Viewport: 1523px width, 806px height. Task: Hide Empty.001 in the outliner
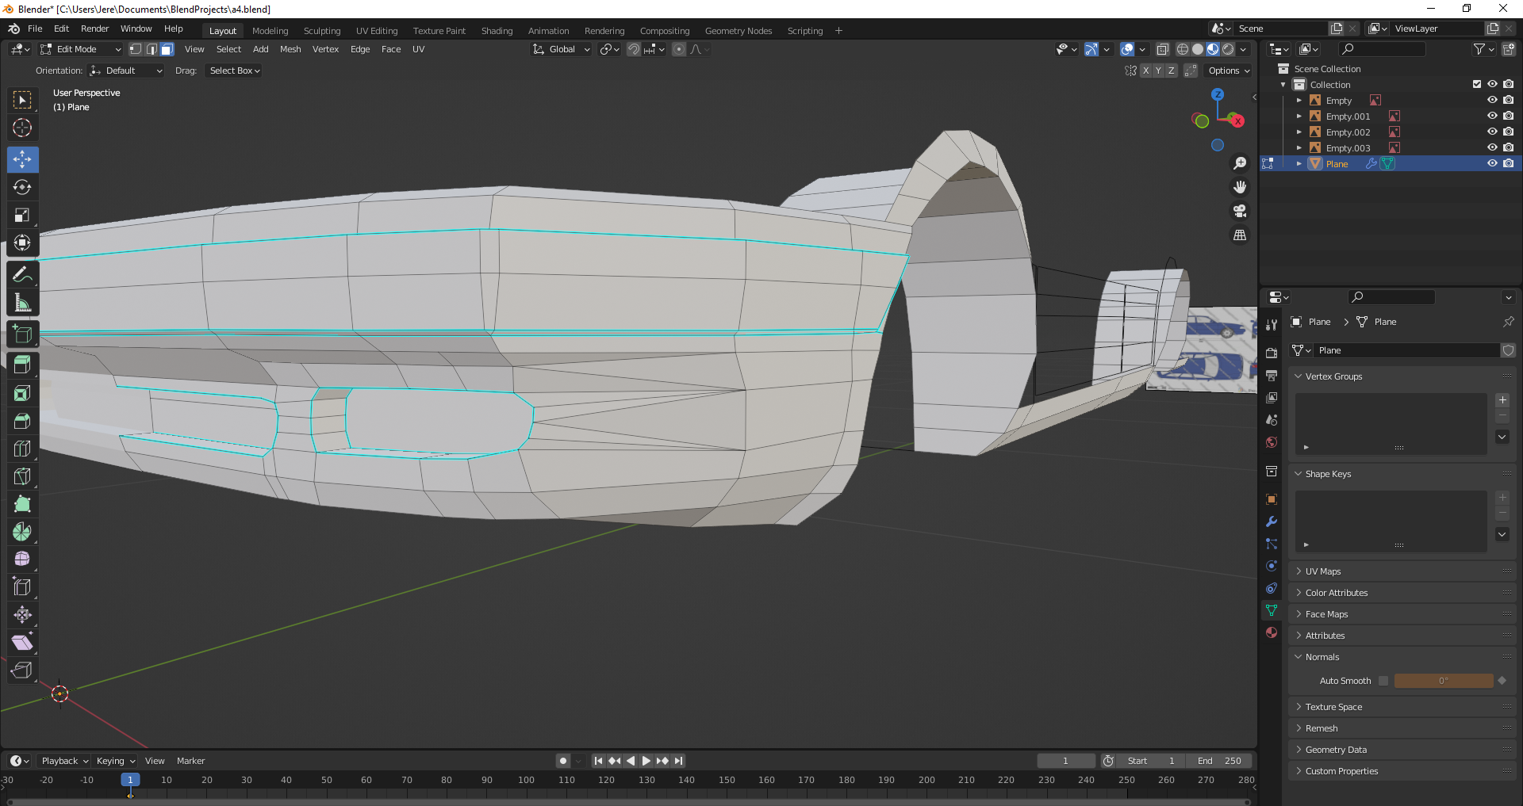(x=1492, y=117)
